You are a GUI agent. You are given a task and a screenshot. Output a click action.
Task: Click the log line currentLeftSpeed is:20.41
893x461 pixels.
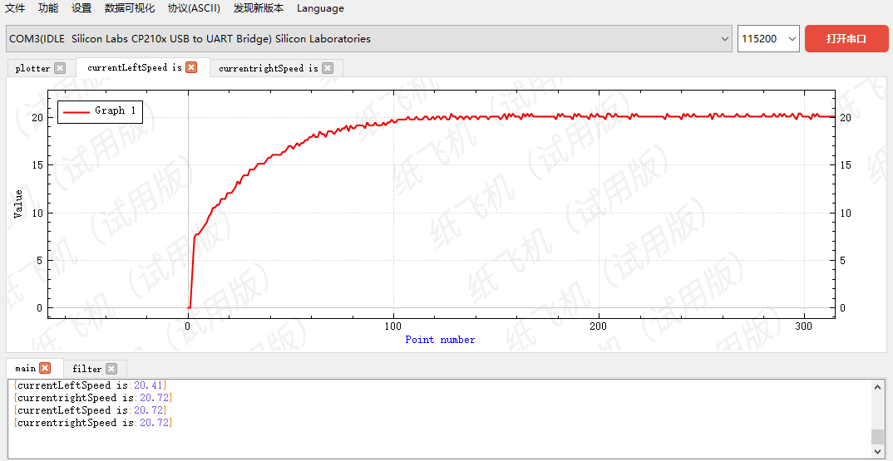coord(90,385)
